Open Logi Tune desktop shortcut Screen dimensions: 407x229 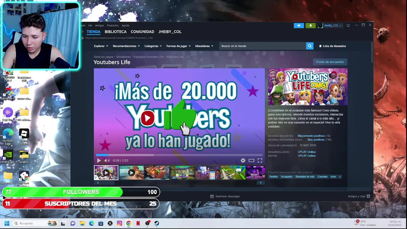[x=8, y=115]
